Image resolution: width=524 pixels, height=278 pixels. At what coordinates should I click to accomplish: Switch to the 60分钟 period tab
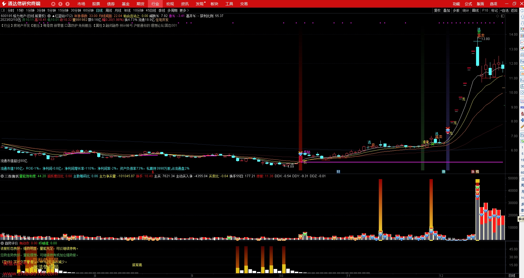(88, 10)
